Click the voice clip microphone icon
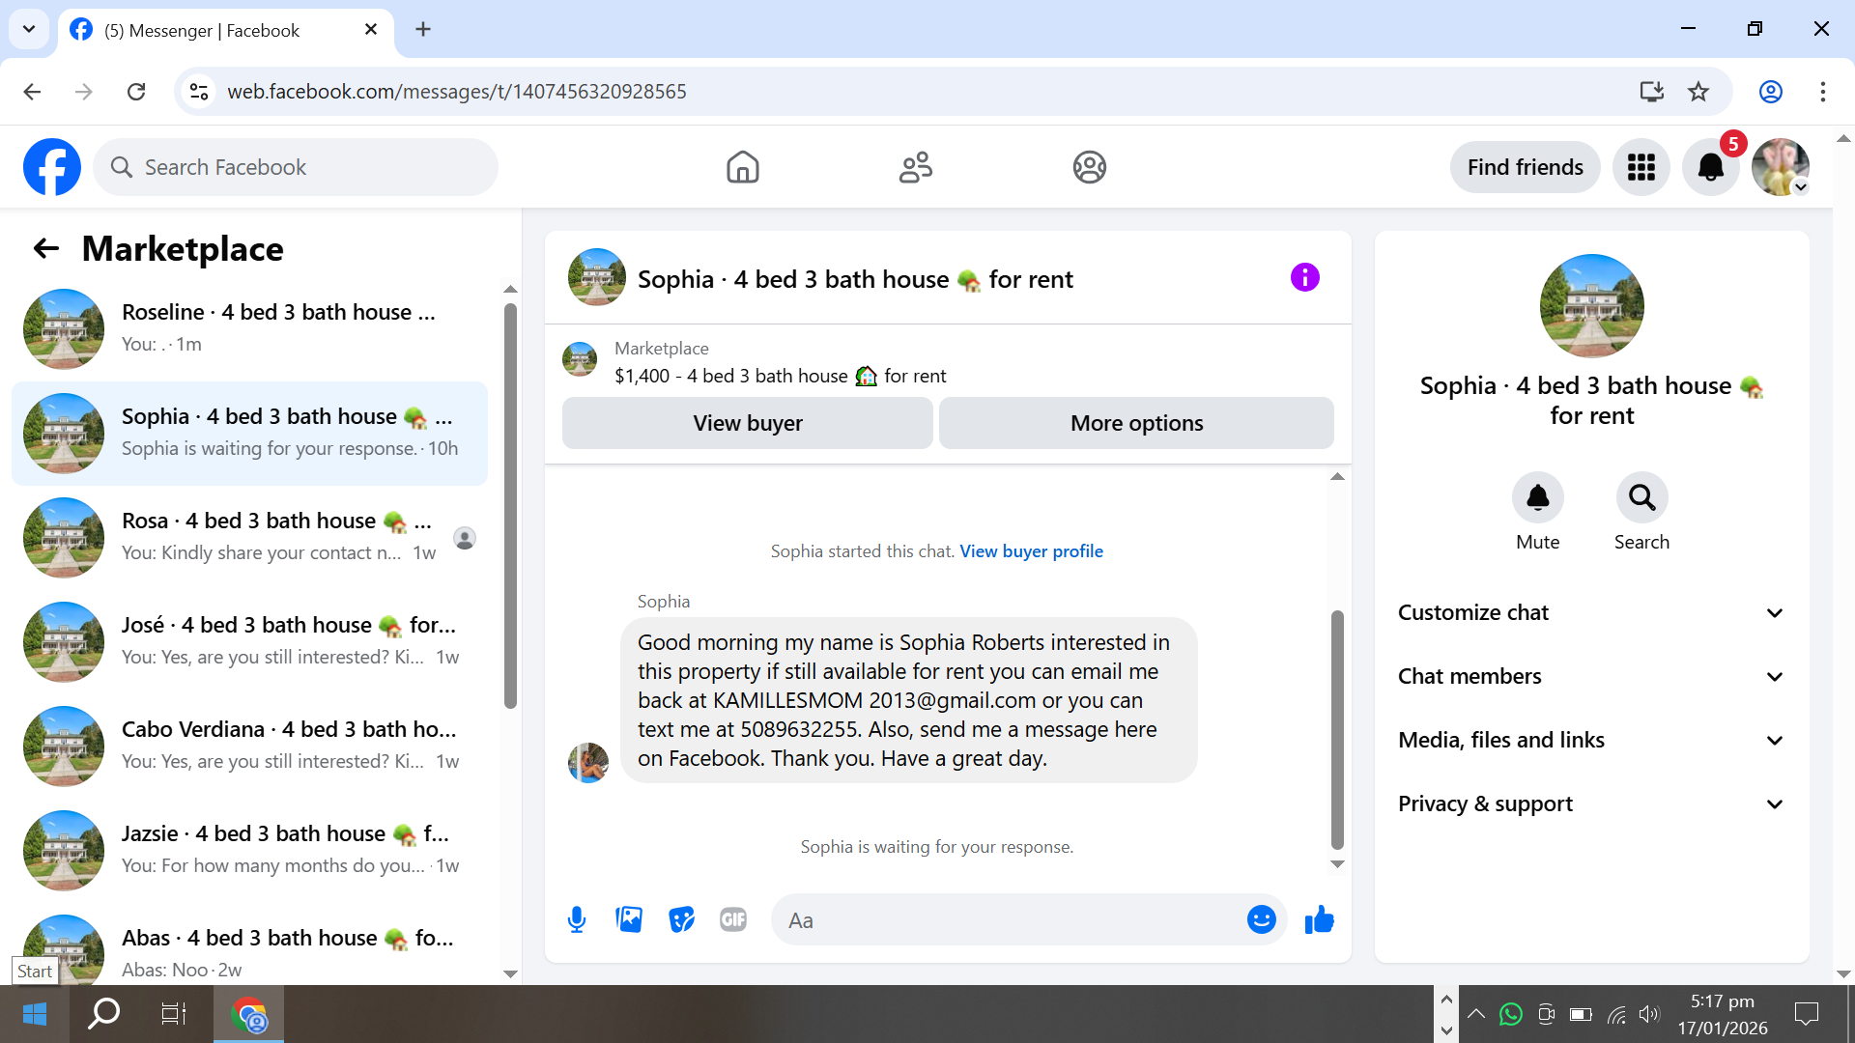 [x=577, y=919]
